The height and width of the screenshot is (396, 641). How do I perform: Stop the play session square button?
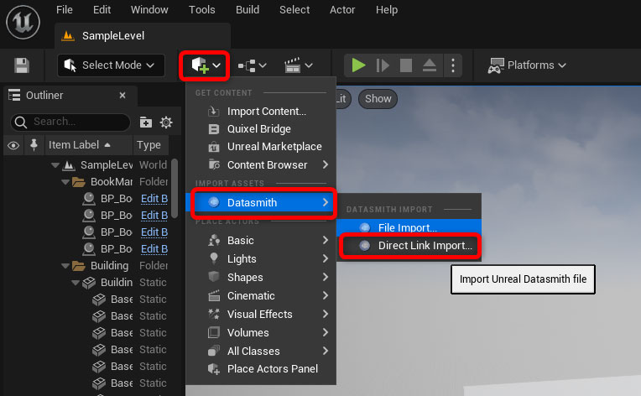click(x=406, y=65)
